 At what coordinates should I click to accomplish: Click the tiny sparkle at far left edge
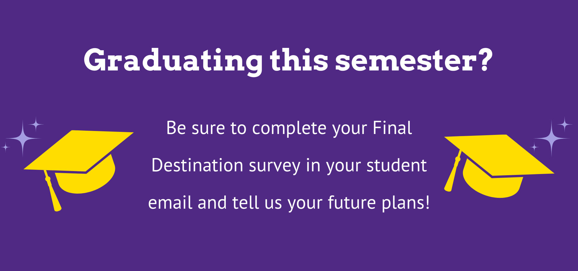click(x=5, y=147)
